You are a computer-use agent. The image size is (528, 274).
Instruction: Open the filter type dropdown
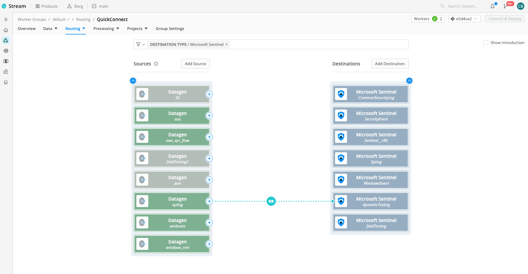[x=140, y=44]
